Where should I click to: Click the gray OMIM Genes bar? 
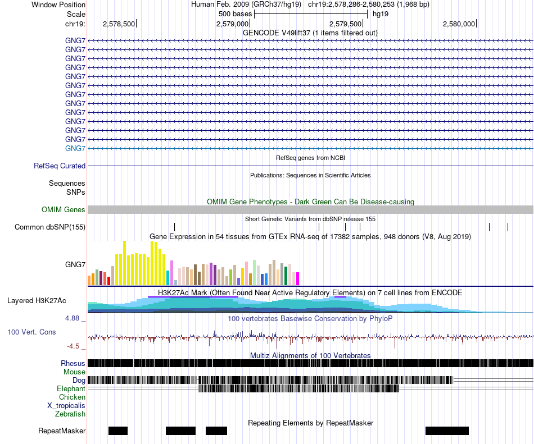(x=310, y=209)
